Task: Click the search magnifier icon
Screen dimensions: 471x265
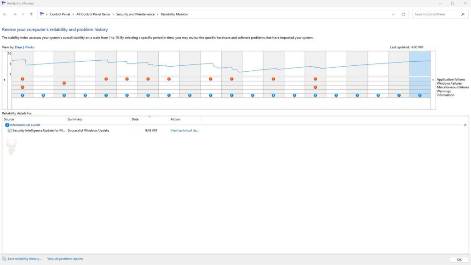Action: coord(463,14)
